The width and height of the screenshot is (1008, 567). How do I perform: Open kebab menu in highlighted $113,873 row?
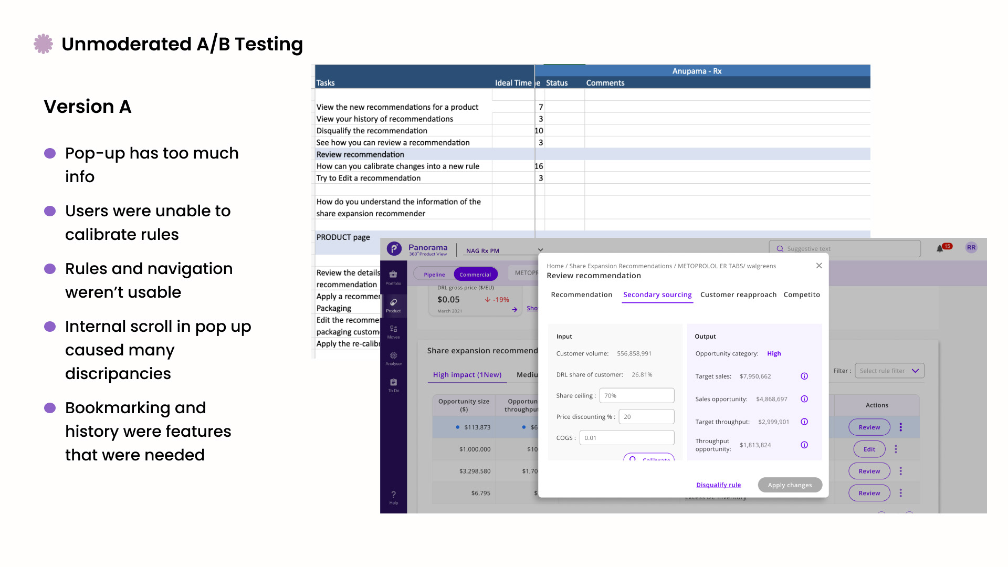coord(900,427)
